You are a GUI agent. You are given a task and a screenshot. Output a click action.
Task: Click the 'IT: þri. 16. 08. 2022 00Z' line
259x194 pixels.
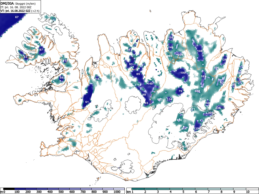(x=16, y=7)
